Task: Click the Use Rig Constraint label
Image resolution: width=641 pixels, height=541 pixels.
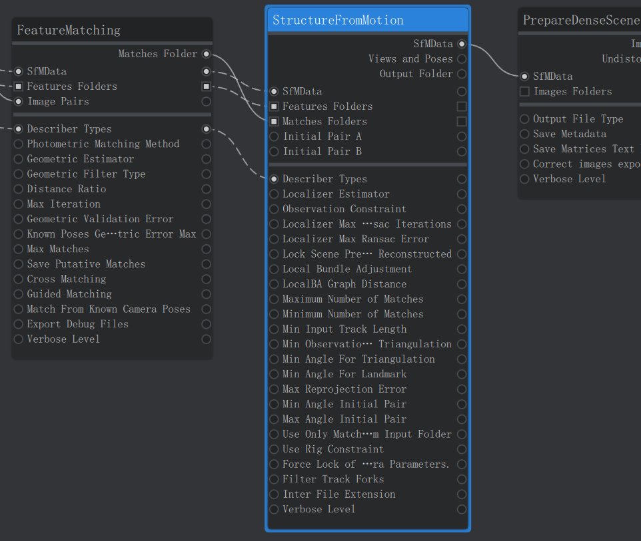Action: pyautogui.click(x=333, y=449)
